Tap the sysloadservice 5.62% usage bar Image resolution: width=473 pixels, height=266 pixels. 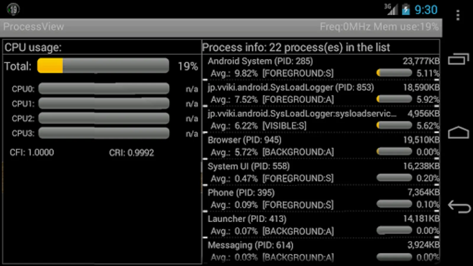(x=394, y=125)
